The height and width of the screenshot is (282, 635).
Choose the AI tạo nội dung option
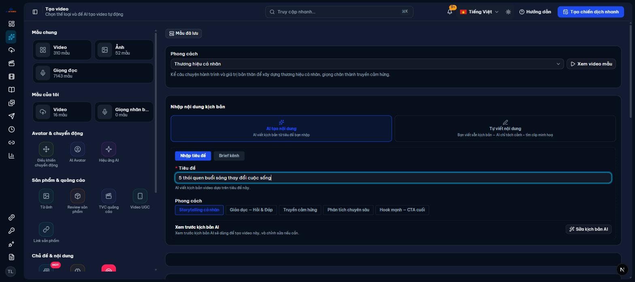coord(281,128)
